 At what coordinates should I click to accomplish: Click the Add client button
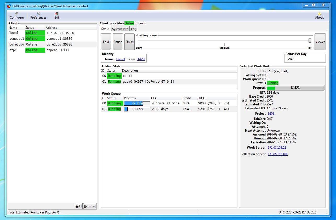(x=79, y=206)
